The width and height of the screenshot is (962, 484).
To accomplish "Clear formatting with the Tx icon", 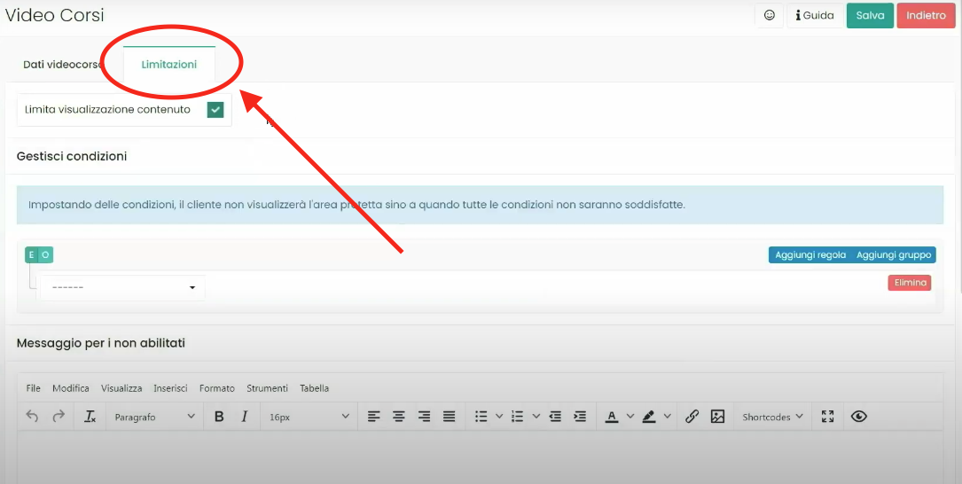I will [90, 417].
